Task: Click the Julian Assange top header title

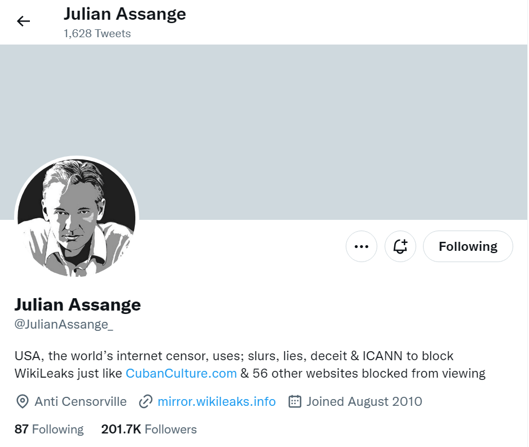Action: tap(125, 14)
